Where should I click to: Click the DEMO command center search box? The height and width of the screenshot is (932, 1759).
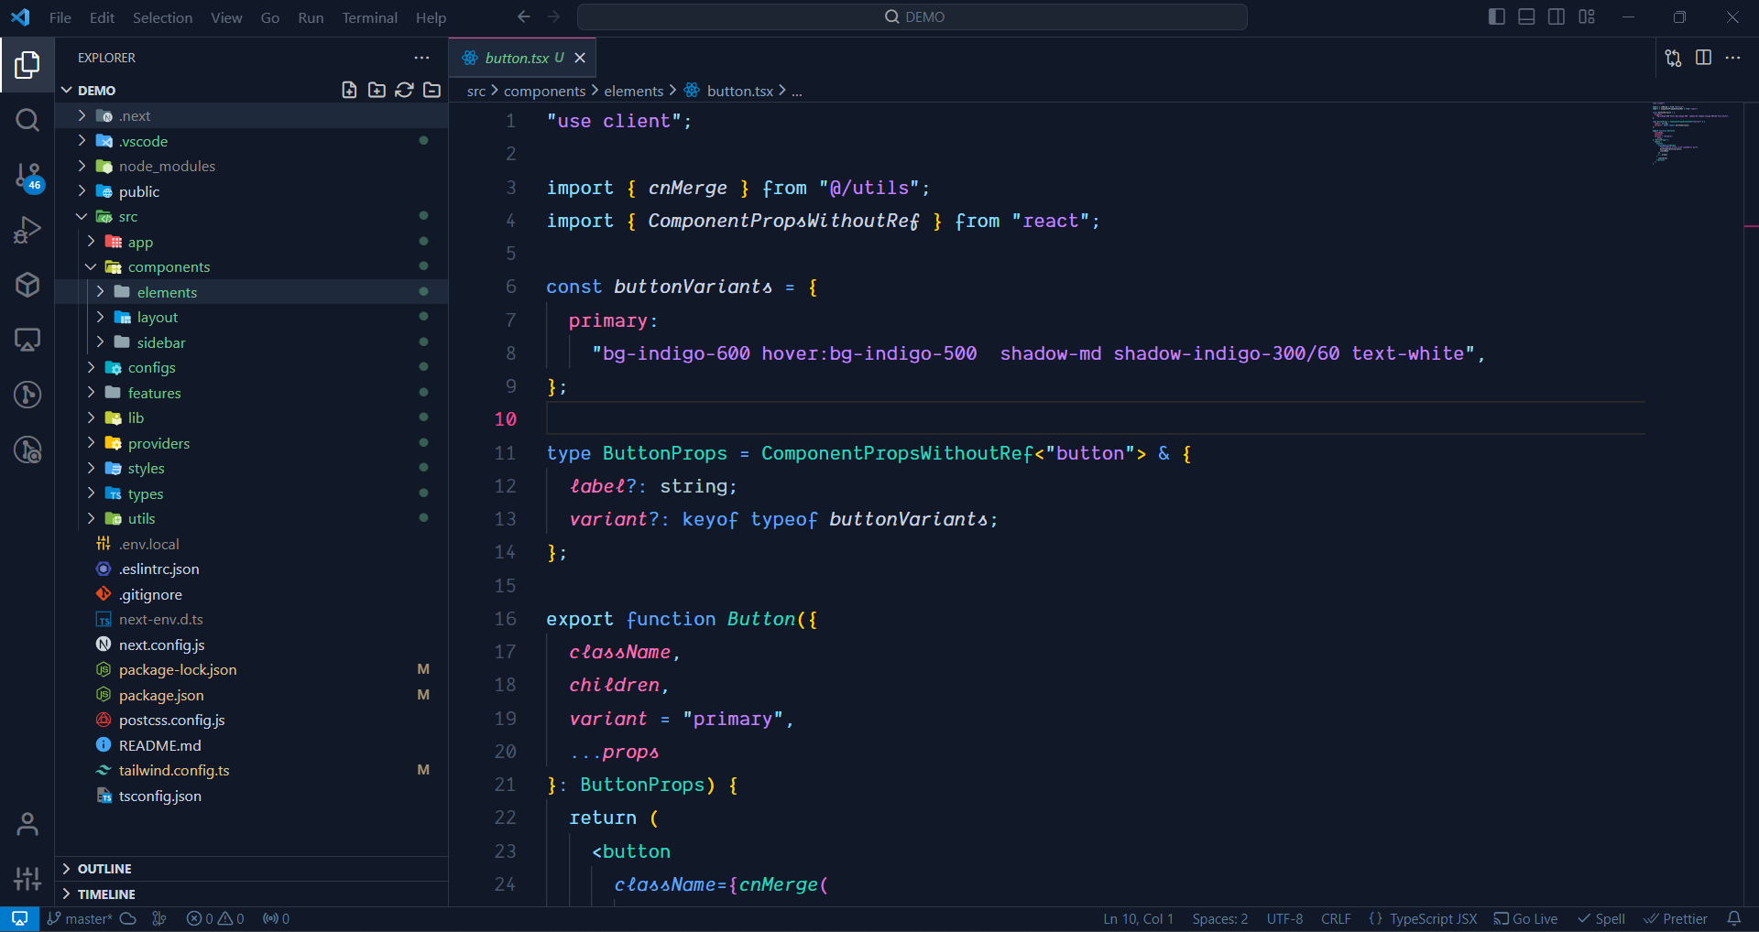[912, 16]
